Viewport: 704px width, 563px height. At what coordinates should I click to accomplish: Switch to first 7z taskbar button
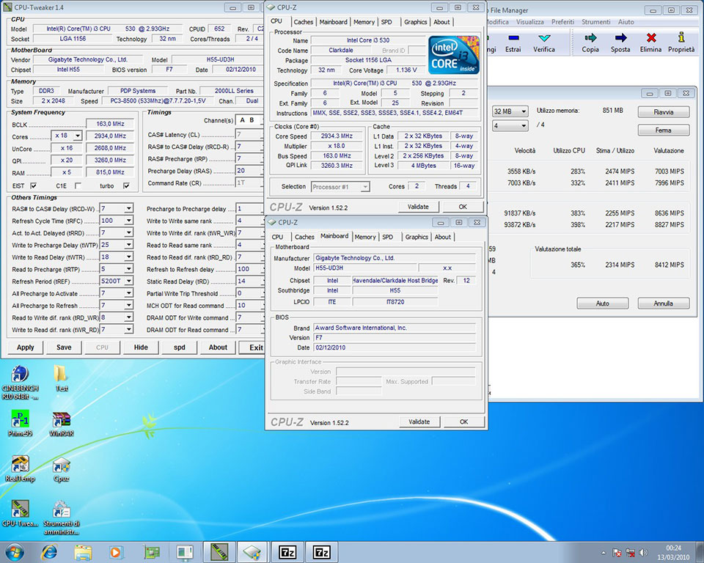(287, 552)
